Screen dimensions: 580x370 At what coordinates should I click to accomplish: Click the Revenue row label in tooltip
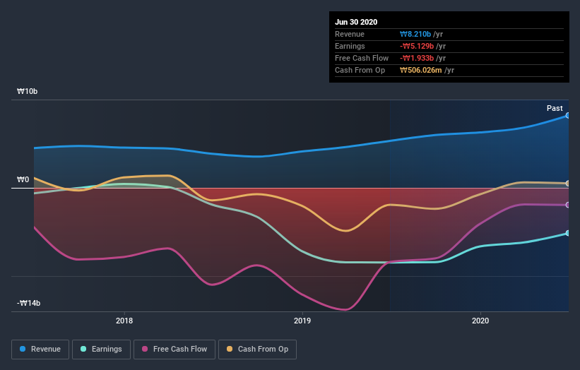350,34
